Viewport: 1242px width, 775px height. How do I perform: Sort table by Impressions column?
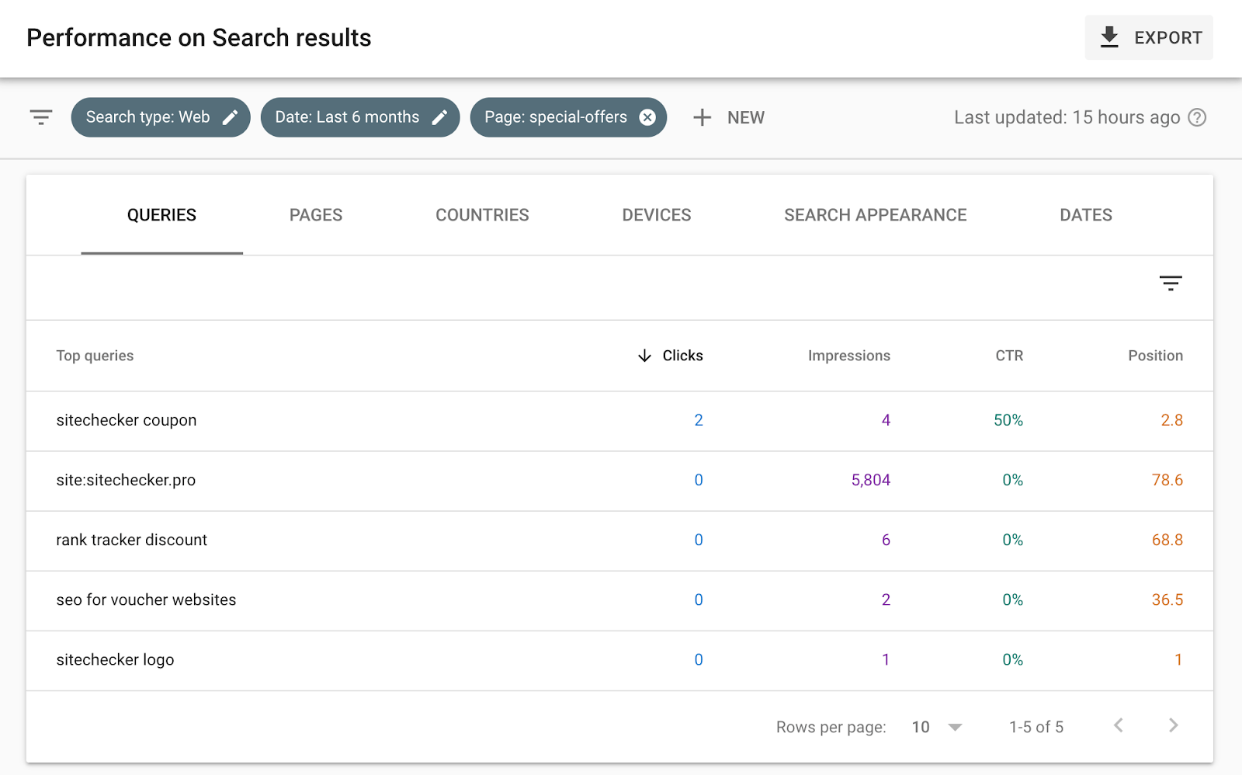pyautogui.click(x=848, y=356)
